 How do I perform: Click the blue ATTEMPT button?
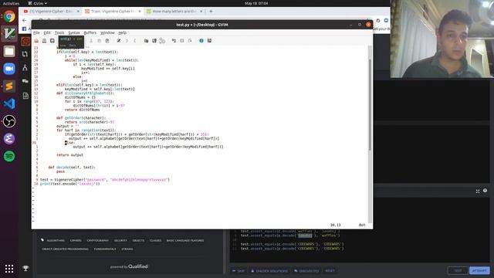pos(479,270)
